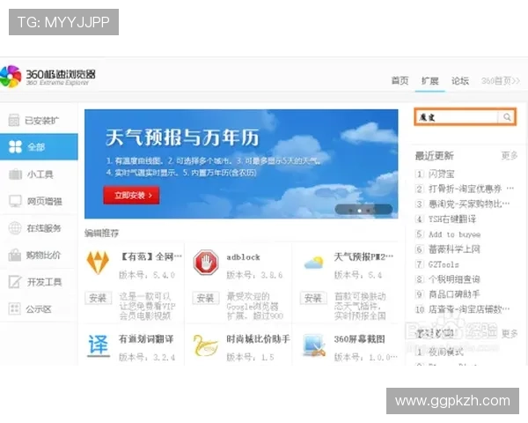528x423 pixels.
Task: Open 夜间模式 list item
Action: click(x=445, y=352)
